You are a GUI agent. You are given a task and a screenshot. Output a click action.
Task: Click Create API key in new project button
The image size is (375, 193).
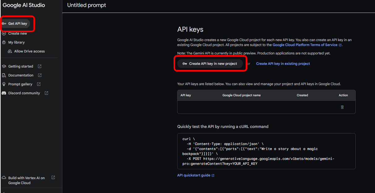coord(210,64)
